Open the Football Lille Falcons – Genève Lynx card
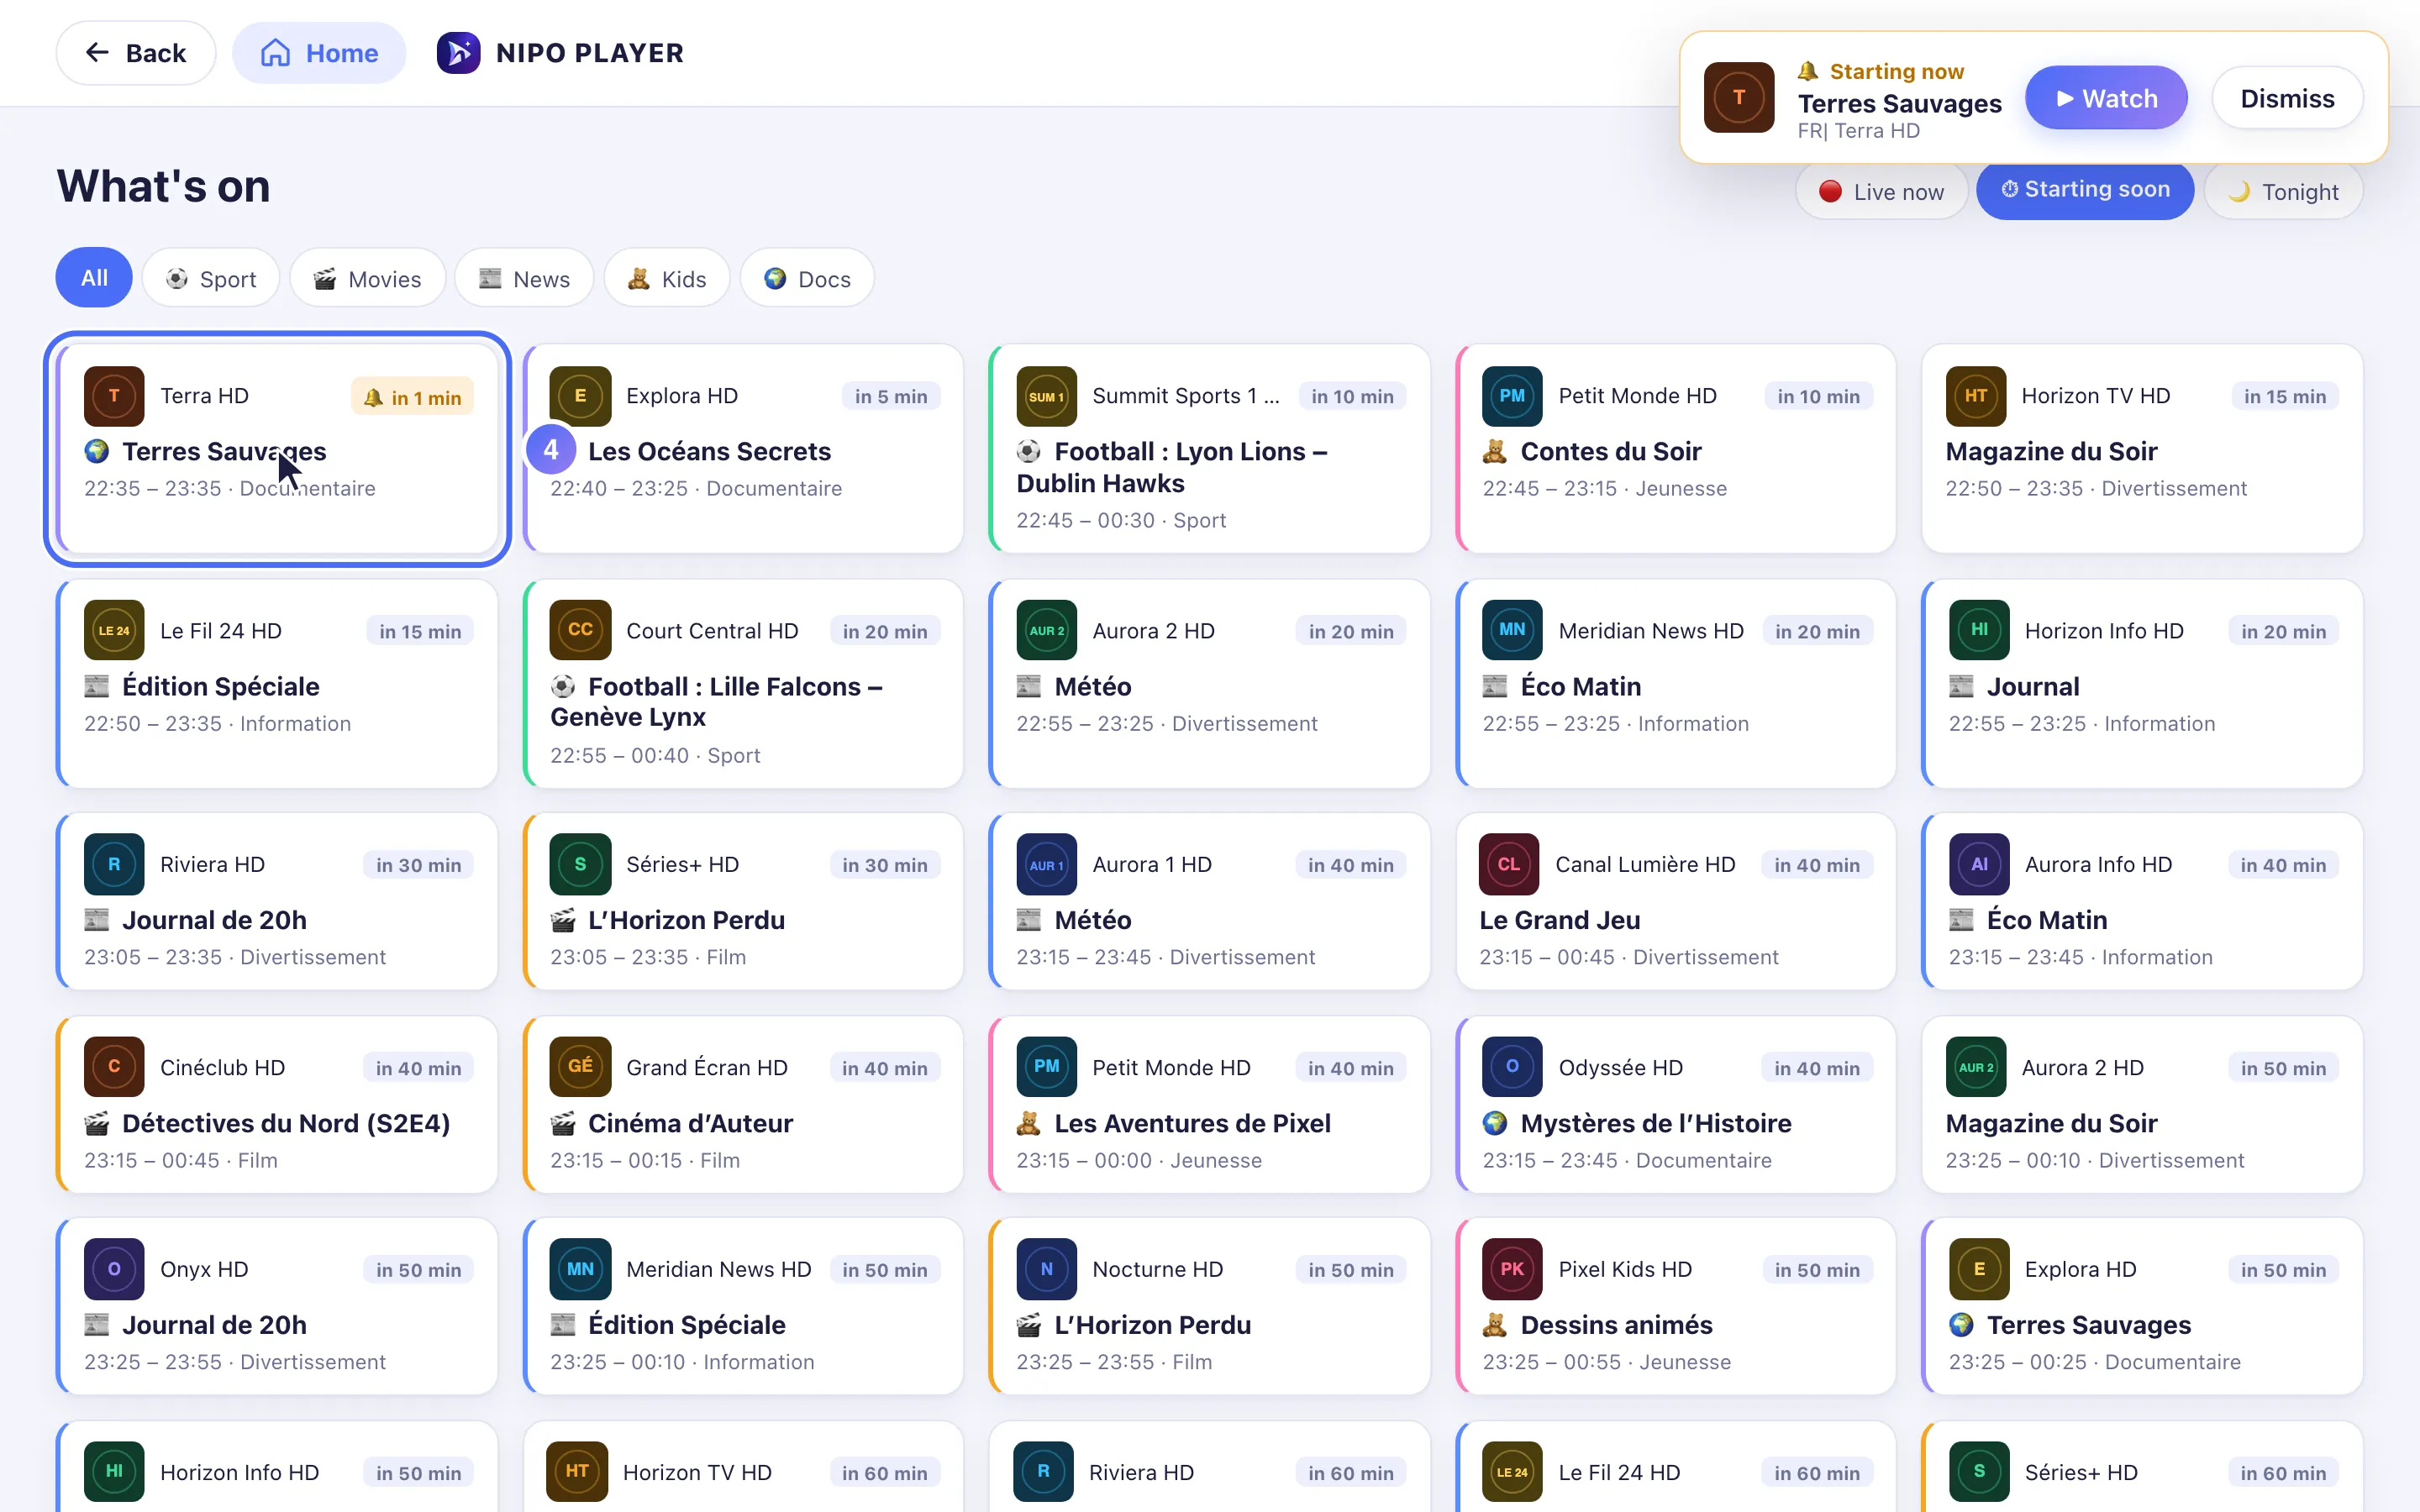This screenshot has width=2420, height=1512. pyautogui.click(x=743, y=683)
